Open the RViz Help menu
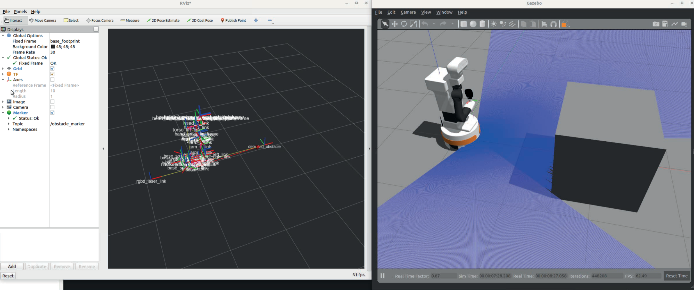The width and height of the screenshot is (694, 290). point(36,12)
